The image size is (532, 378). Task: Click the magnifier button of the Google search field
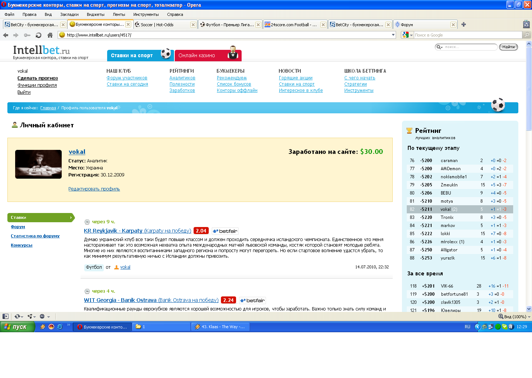(x=527, y=35)
